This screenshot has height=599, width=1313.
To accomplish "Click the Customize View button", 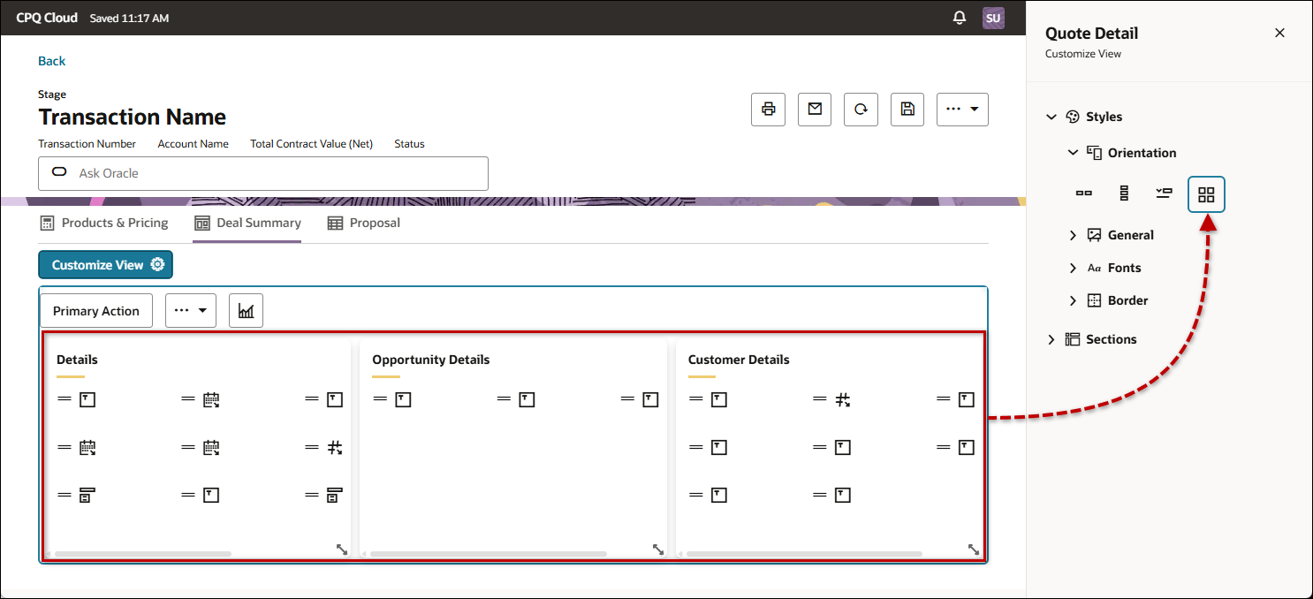I will click(105, 264).
